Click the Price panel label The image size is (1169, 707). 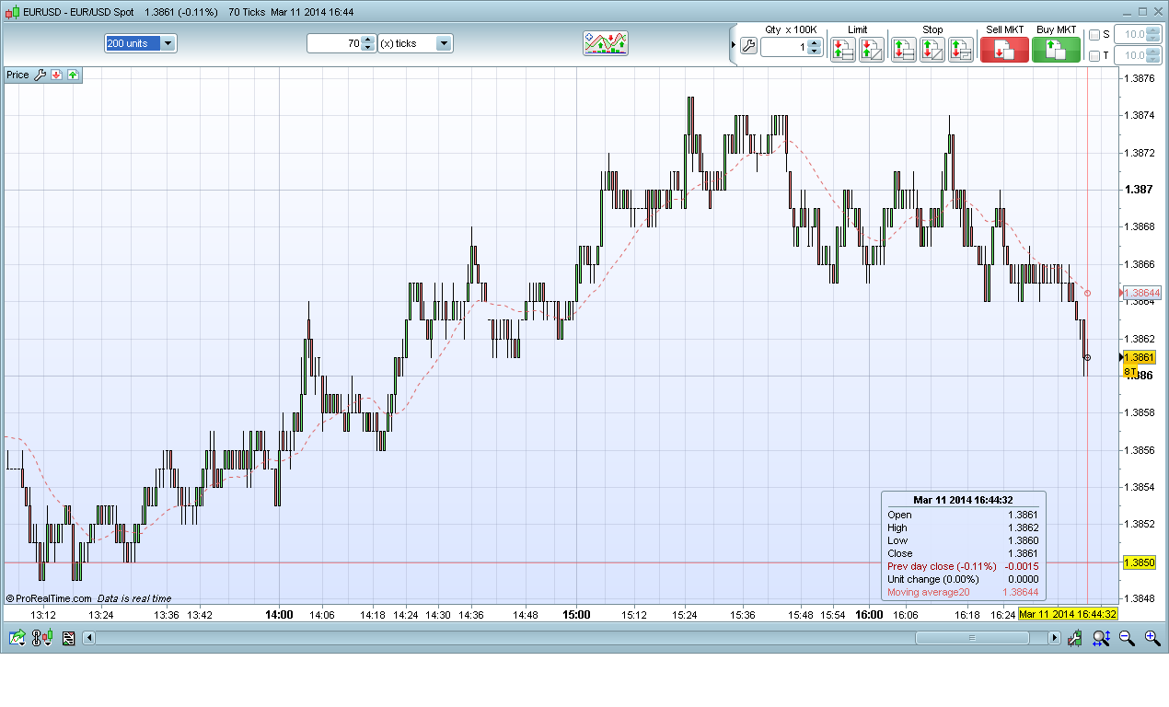pyautogui.click(x=18, y=75)
